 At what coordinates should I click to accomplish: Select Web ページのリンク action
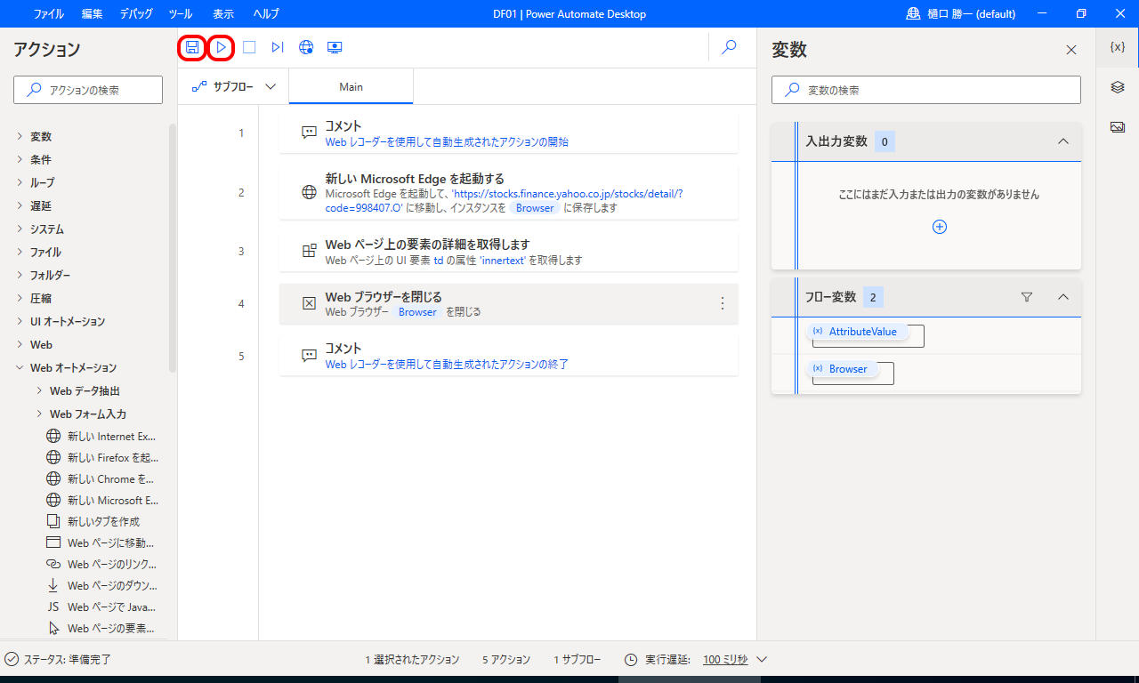[x=101, y=565]
